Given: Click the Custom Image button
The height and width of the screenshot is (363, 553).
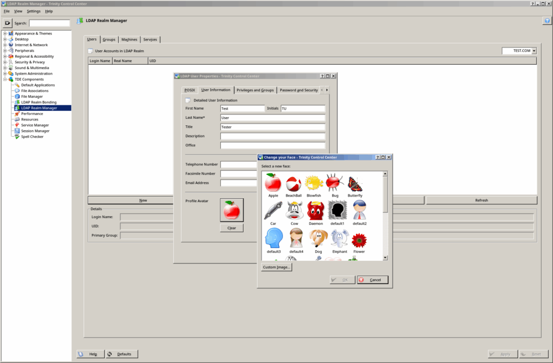Looking at the screenshot, I should pyautogui.click(x=276, y=266).
